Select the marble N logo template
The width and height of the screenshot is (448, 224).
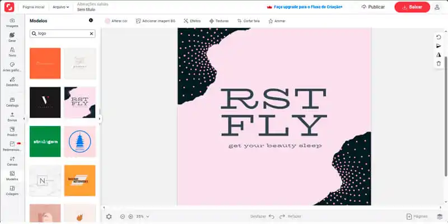pyautogui.click(x=45, y=180)
